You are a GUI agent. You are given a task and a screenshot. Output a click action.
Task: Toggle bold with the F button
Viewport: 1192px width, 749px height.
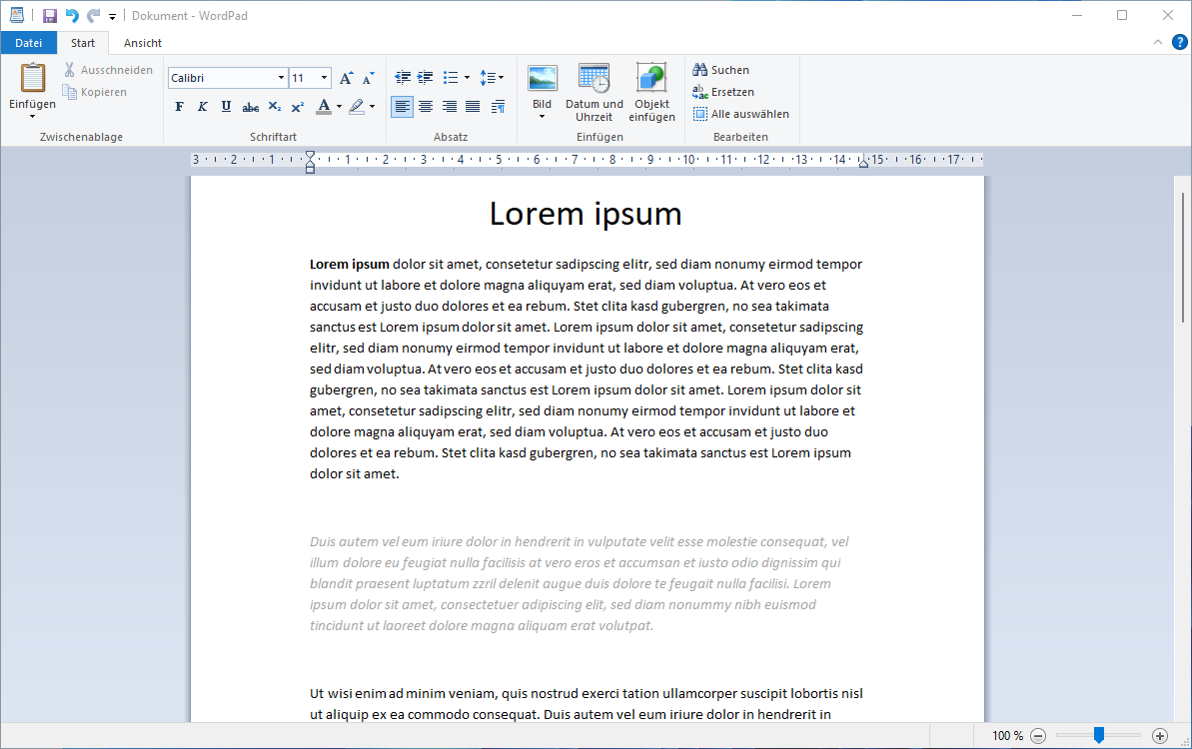pos(179,107)
